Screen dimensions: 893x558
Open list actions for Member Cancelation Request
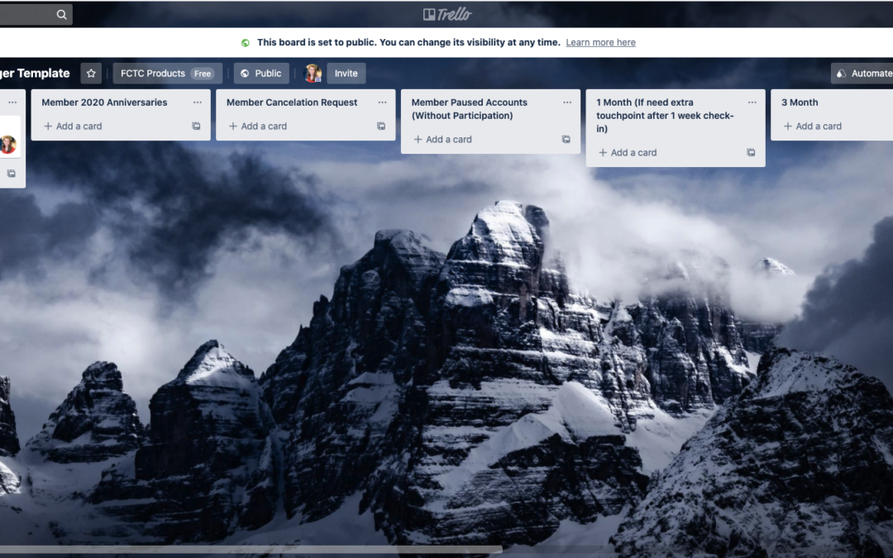click(382, 103)
